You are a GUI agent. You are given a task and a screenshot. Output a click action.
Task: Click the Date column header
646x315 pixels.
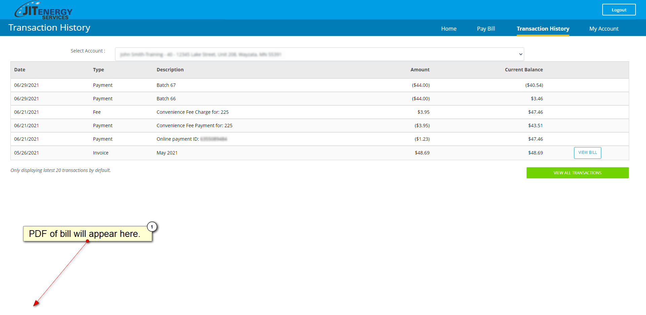(x=20, y=70)
